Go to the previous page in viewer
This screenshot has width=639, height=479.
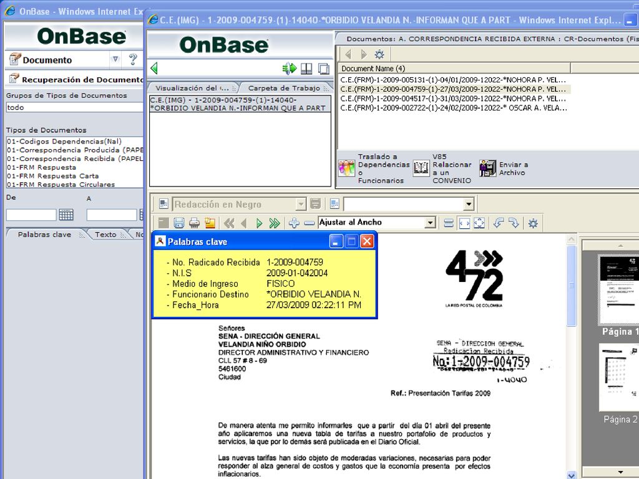pyautogui.click(x=244, y=223)
